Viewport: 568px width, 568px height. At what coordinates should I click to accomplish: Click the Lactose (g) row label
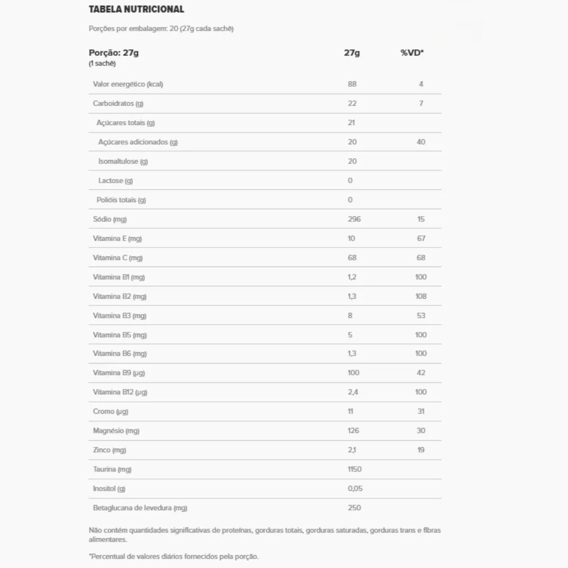point(115,181)
